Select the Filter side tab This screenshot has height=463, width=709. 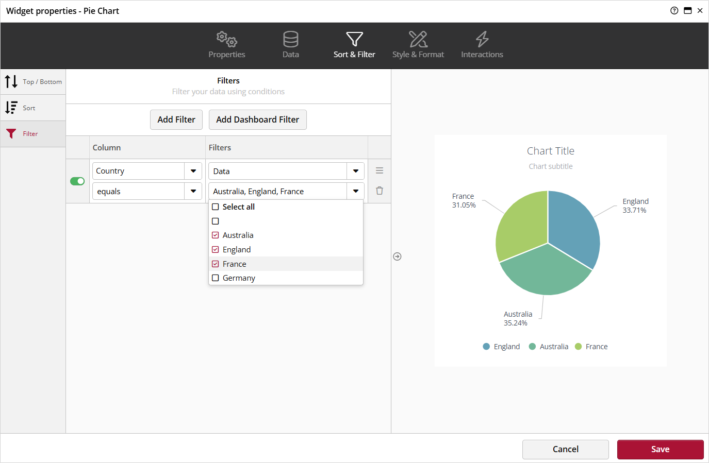coord(33,134)
